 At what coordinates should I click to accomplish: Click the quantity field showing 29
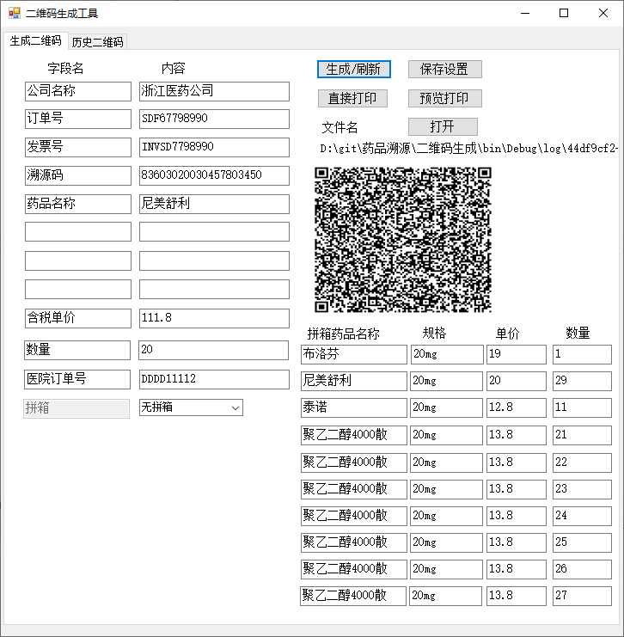coord(582,381)
